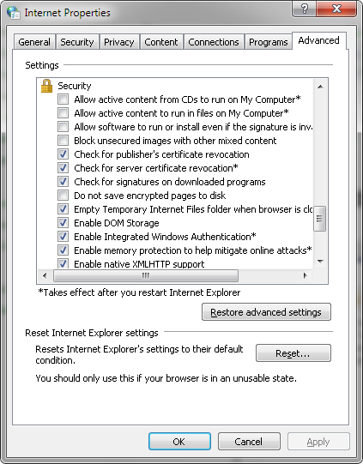Go to the Connections tab
This screenshot has width=363, height=464.
(214, 42)
